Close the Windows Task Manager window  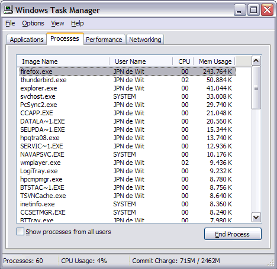(267, 9)
